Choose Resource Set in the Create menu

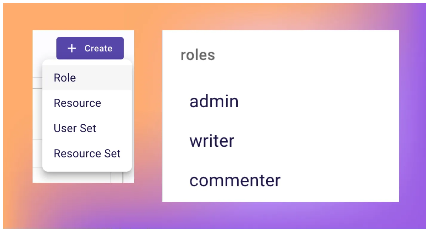click(87, 154)
